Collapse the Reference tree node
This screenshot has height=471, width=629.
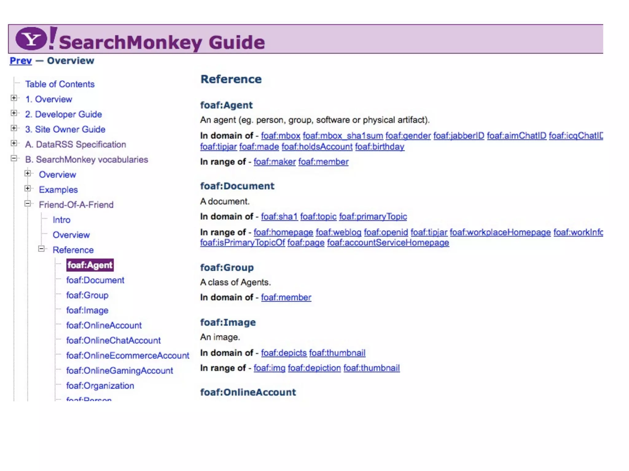point(41,249)
